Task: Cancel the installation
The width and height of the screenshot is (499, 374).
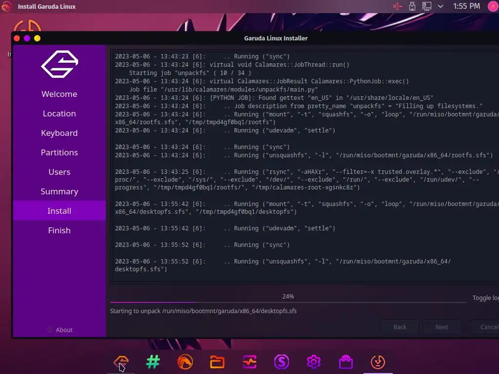Action: coord(485,327)
